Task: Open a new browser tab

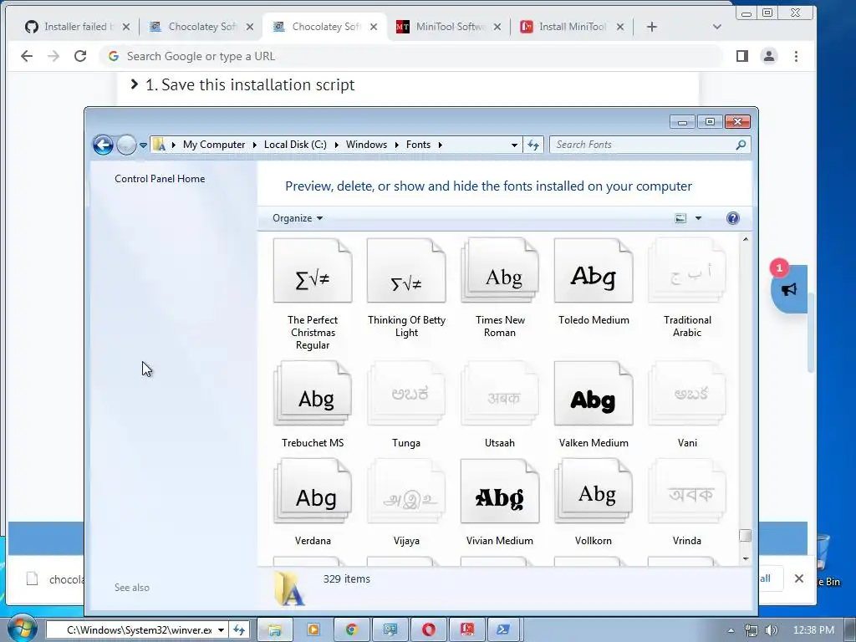Action: (652, 27)
